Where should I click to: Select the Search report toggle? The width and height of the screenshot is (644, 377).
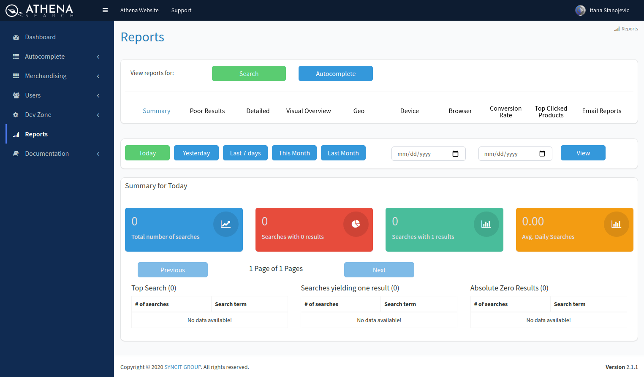click(249, 73)
